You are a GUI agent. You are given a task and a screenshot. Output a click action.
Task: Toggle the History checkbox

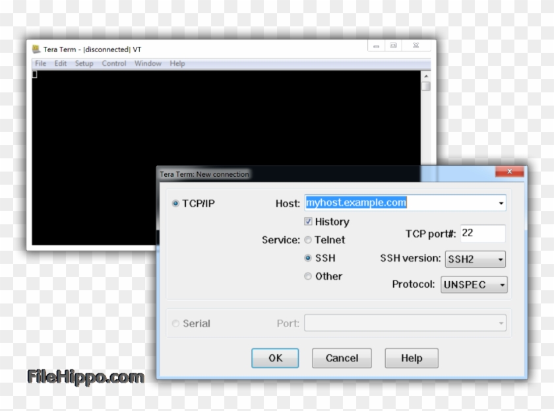click(308, 222)
